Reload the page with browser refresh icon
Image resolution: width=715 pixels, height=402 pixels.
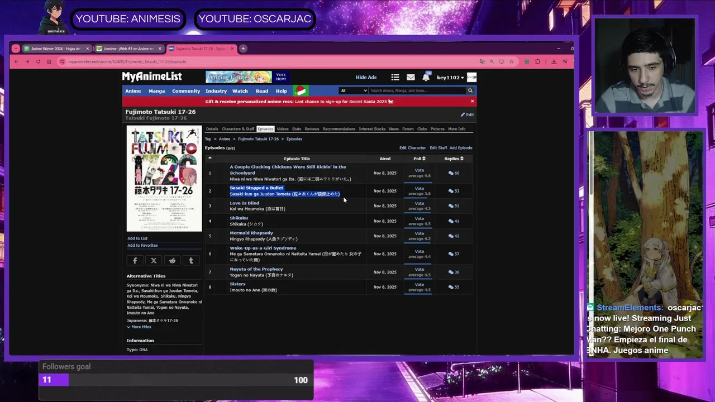click(x=38, y=61)
